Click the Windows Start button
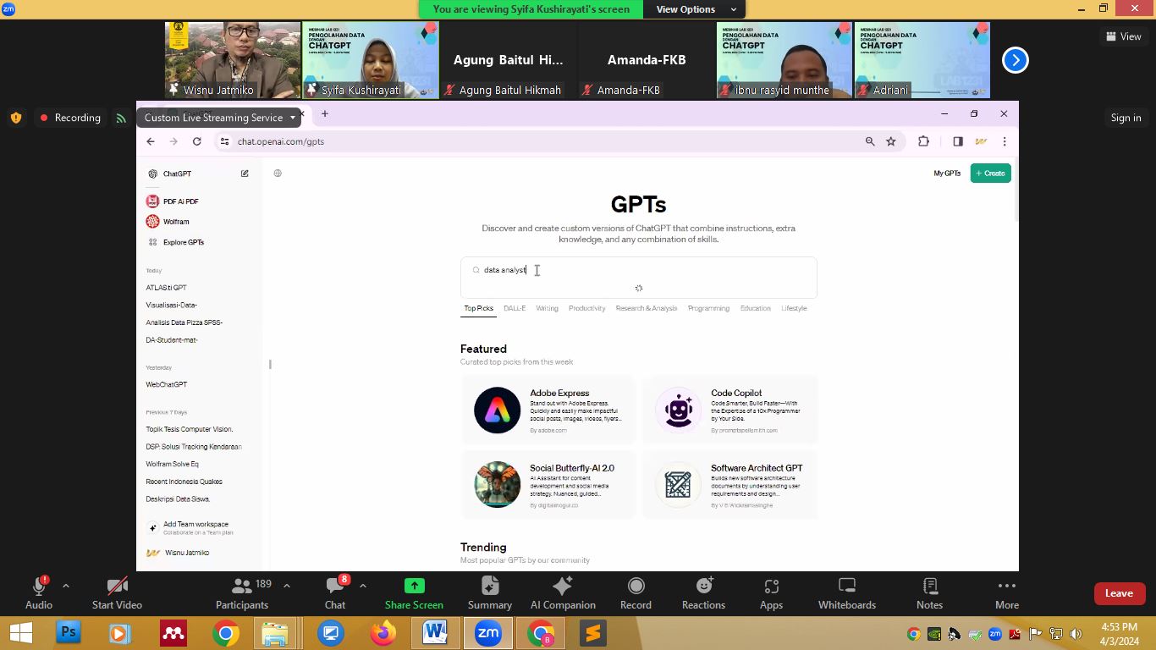This screenshot has width=1156, height=650. (20, 632)
